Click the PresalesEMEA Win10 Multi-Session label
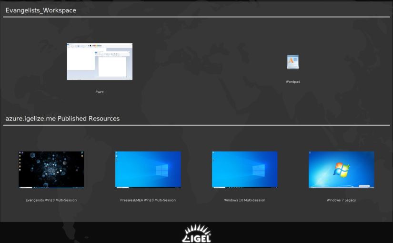This screenshot has height=243, width=393. tap(148, 200)
